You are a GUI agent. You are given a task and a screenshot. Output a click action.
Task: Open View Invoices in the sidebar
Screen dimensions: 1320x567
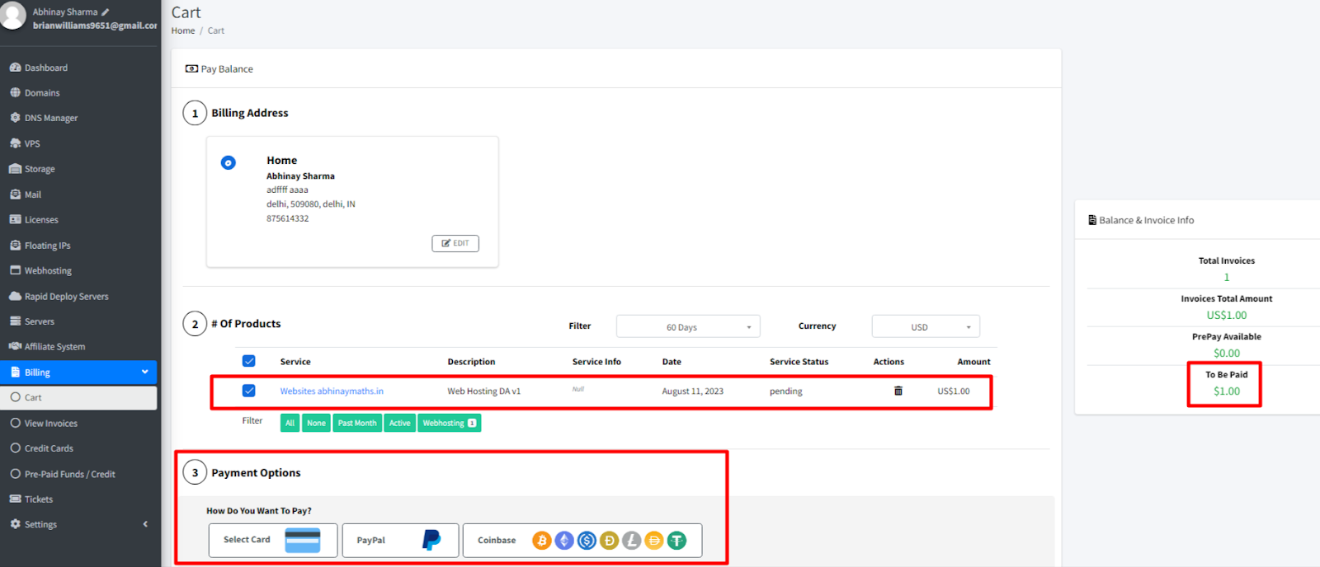[x=50, y=423]
